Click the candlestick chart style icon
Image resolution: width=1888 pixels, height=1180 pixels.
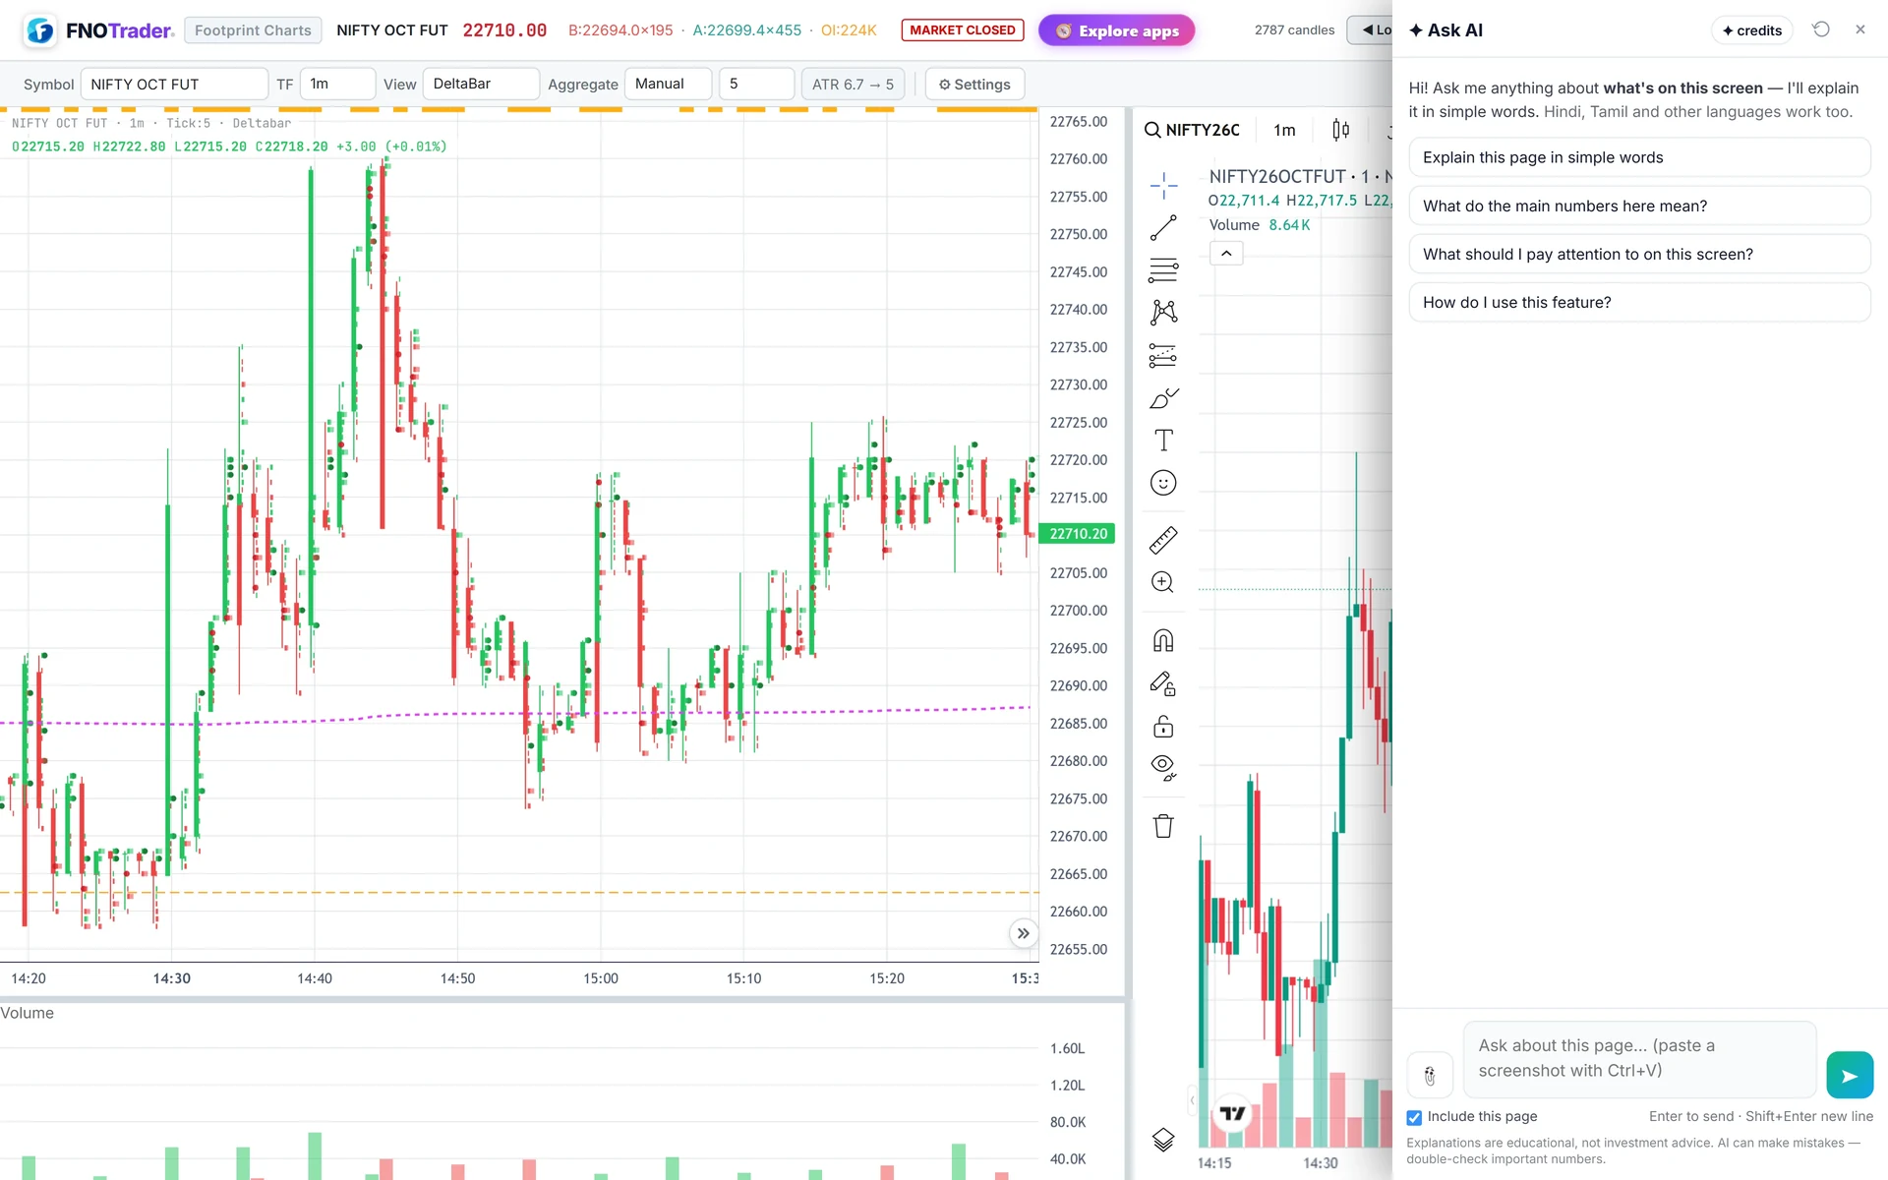[1340, 130]
